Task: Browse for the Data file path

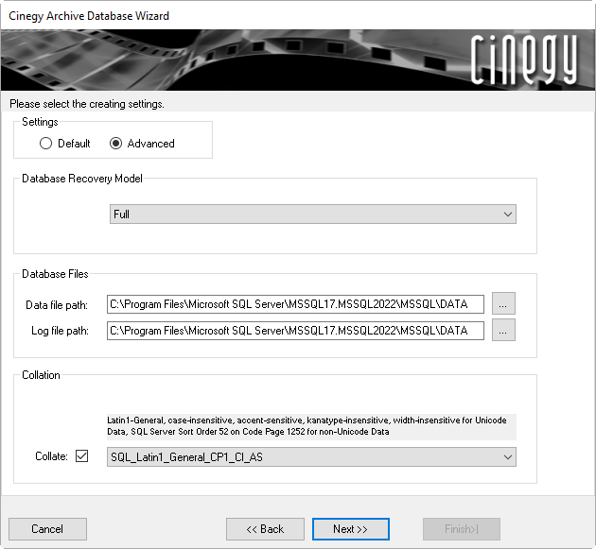Action: click(x=503, y=303)
